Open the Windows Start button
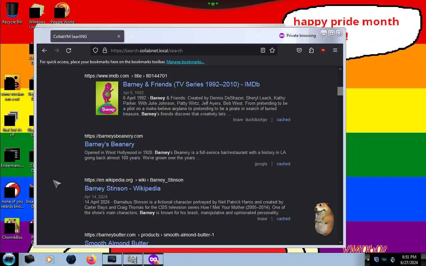Screen dimensions: 426x266 pyautogui.click(x=9, y=259)
